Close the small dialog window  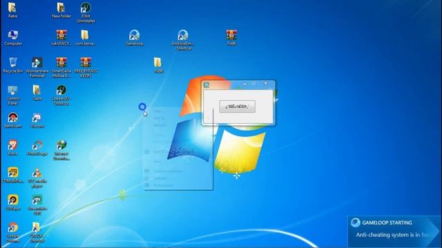coord(265,83)
